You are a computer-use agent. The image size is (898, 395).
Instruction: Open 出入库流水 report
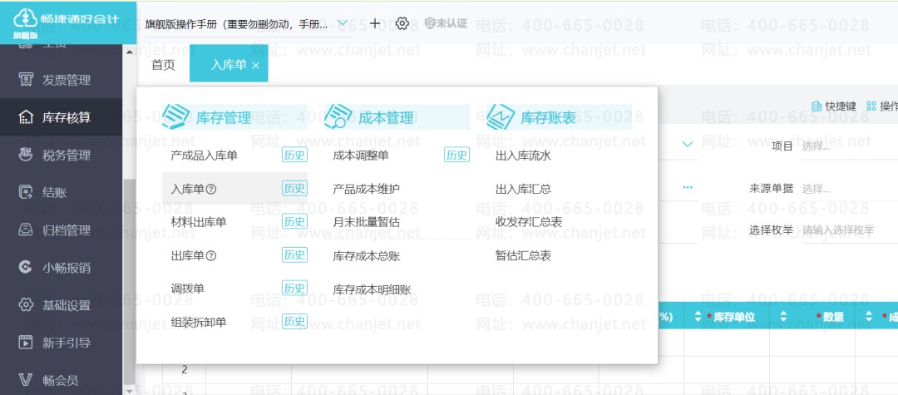coord(523,156)
